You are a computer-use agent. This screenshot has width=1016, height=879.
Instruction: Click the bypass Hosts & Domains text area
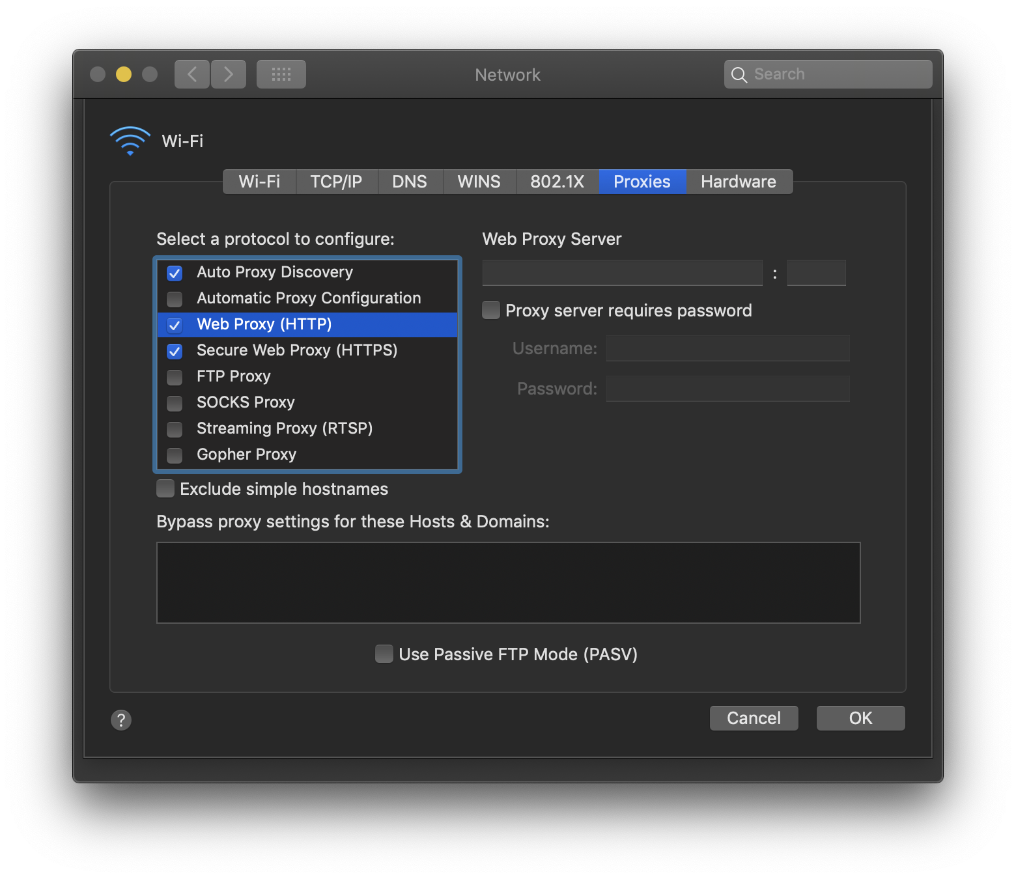click(508, 583)
